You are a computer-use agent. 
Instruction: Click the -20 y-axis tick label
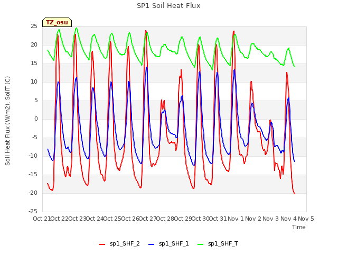click(33, 193)
